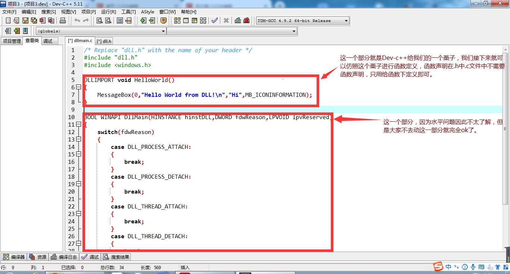Screen dimensions: 510x274
Task: Open the 编译器 bottom panel tab
Action: 14,257
